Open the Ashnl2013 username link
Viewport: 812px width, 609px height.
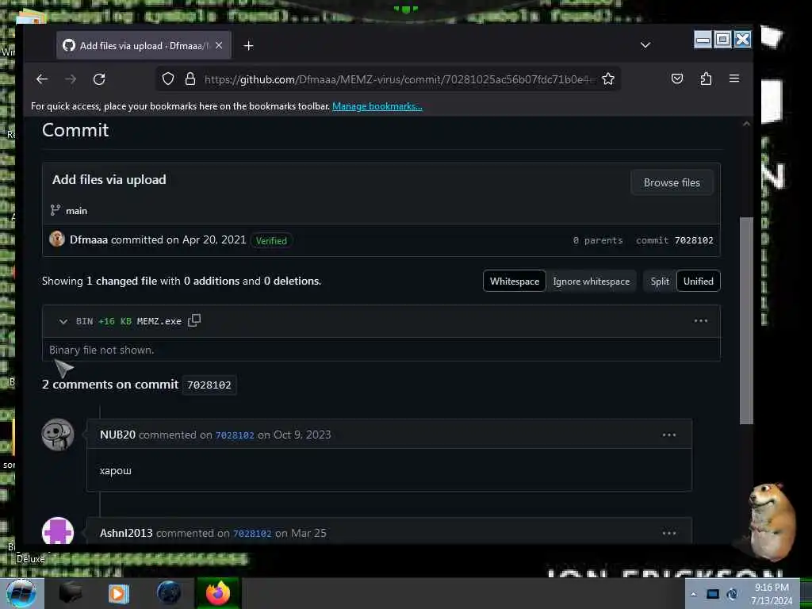[x=126, y=533]
